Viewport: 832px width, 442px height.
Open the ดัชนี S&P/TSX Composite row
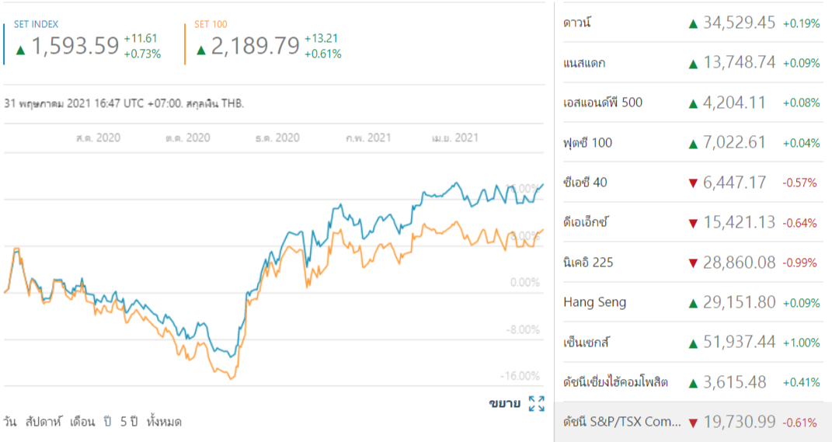tap(621, 423)
